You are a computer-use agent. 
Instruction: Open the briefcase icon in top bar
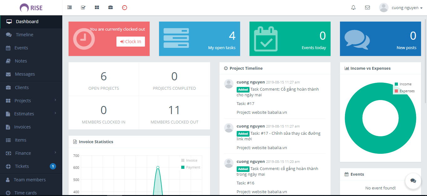(x=111, y=8)
